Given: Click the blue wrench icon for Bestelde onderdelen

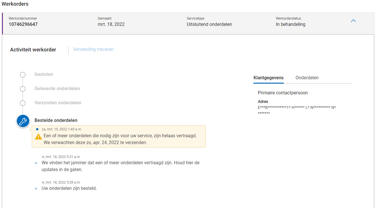Looking at the screenshot, I should point(23,121).
